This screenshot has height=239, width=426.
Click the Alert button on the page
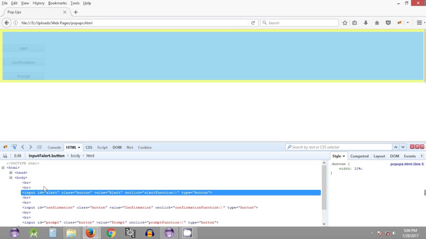point(23,48)
